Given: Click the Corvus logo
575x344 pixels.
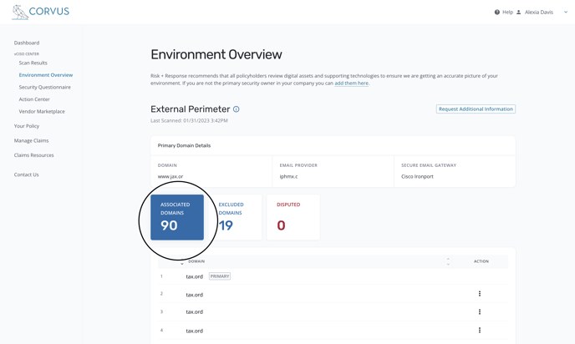Looking at the screenshot, I should pos(40,12).
